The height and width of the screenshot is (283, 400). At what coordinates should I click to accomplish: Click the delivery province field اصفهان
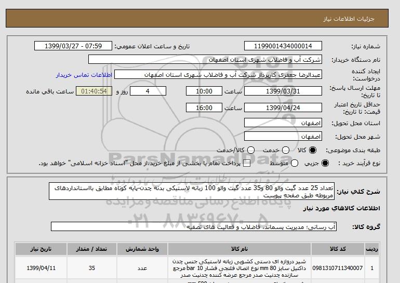[x=283, y=123]
